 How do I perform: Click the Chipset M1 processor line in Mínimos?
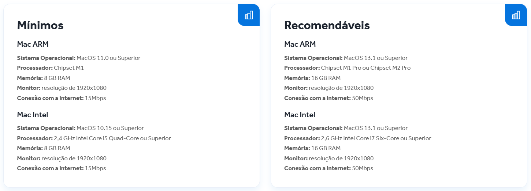tap(51, 68)
